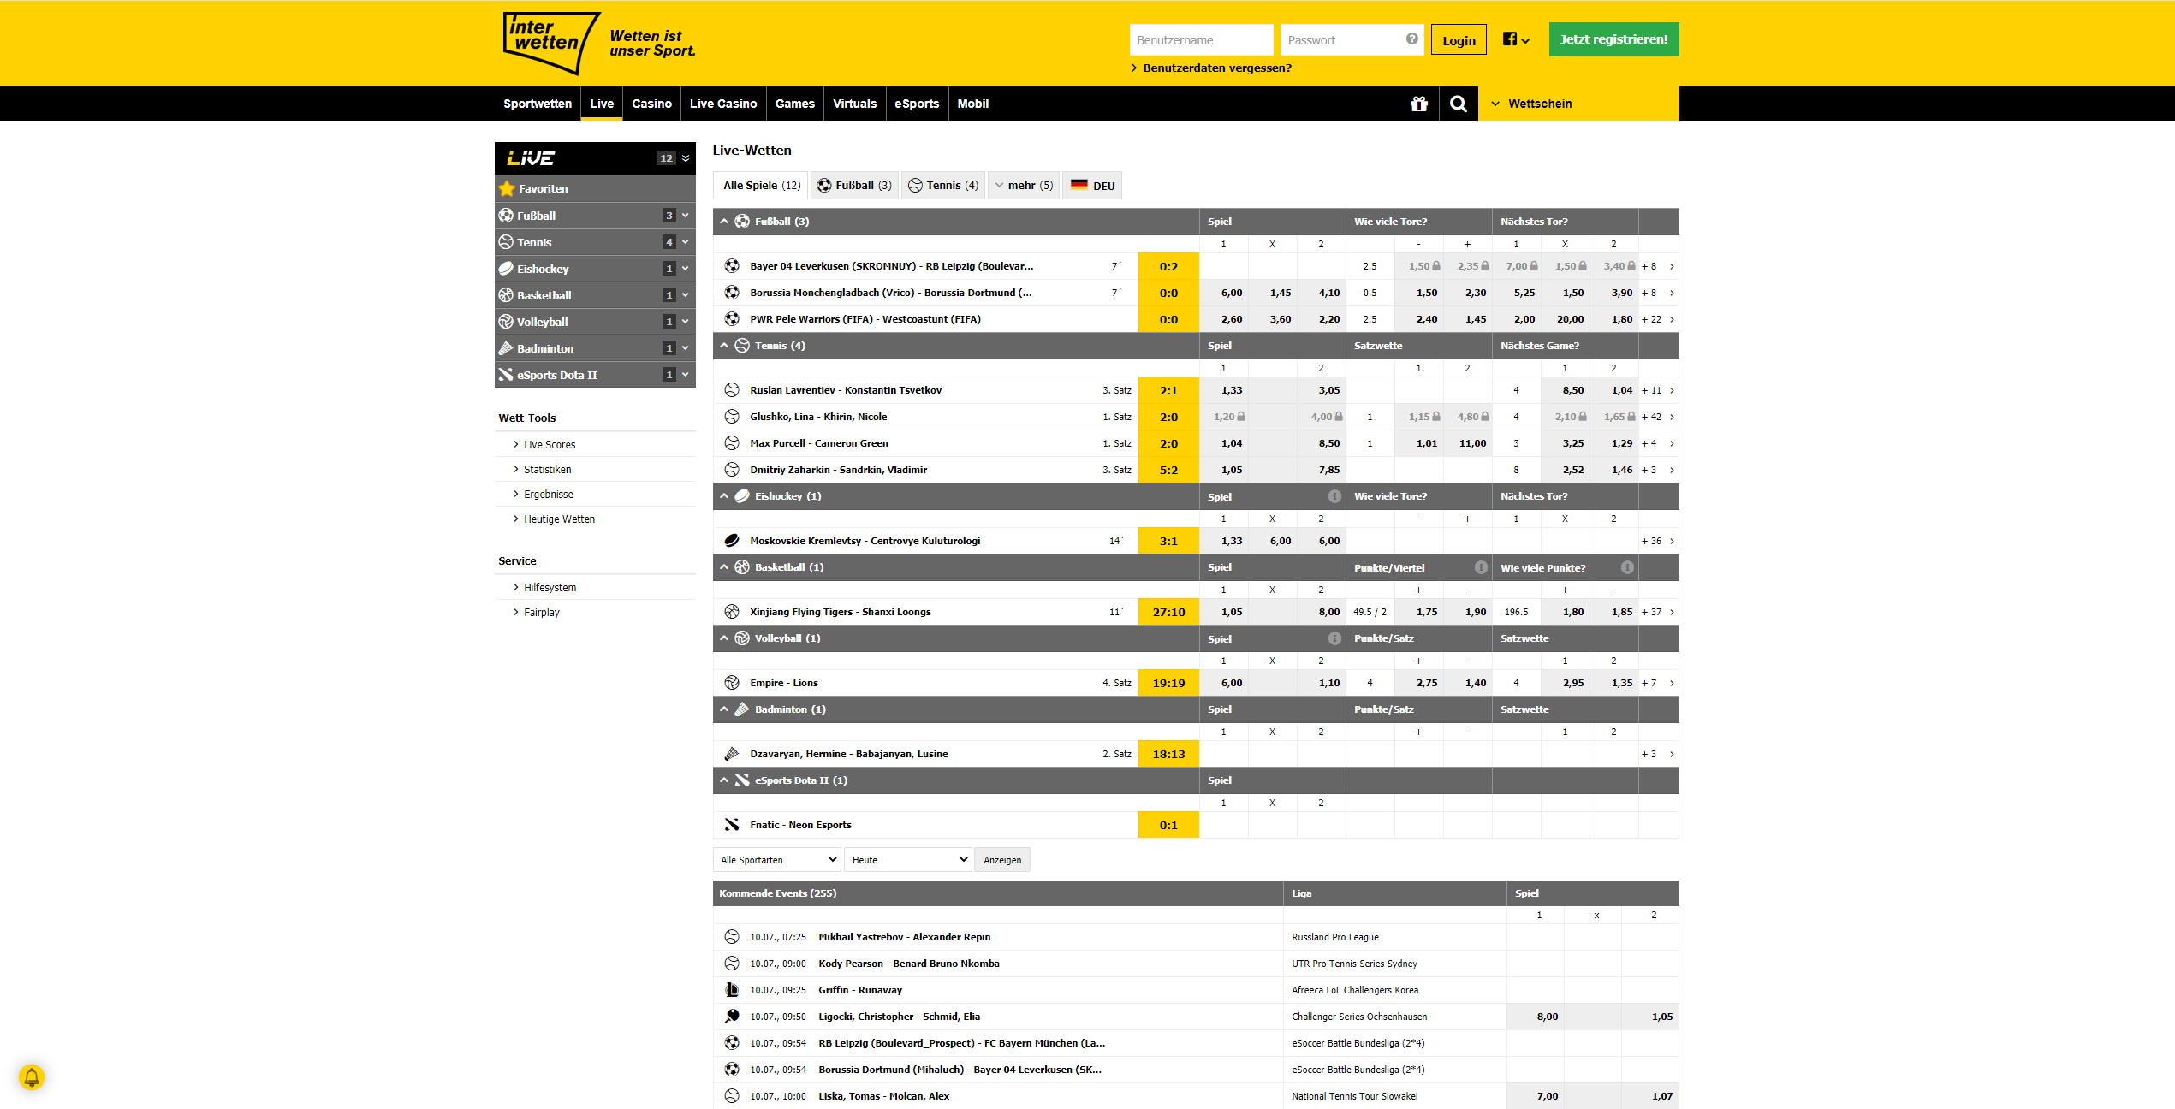
Task: Click puck icon for Moskovskie Kremlevtsy match
Action: tap(732, 541)
